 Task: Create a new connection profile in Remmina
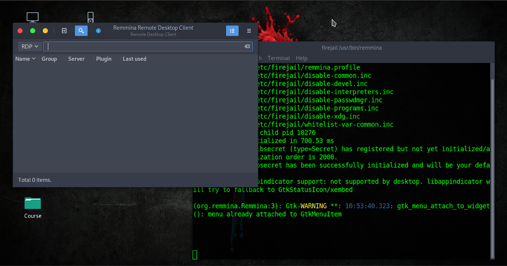point(64,31)
